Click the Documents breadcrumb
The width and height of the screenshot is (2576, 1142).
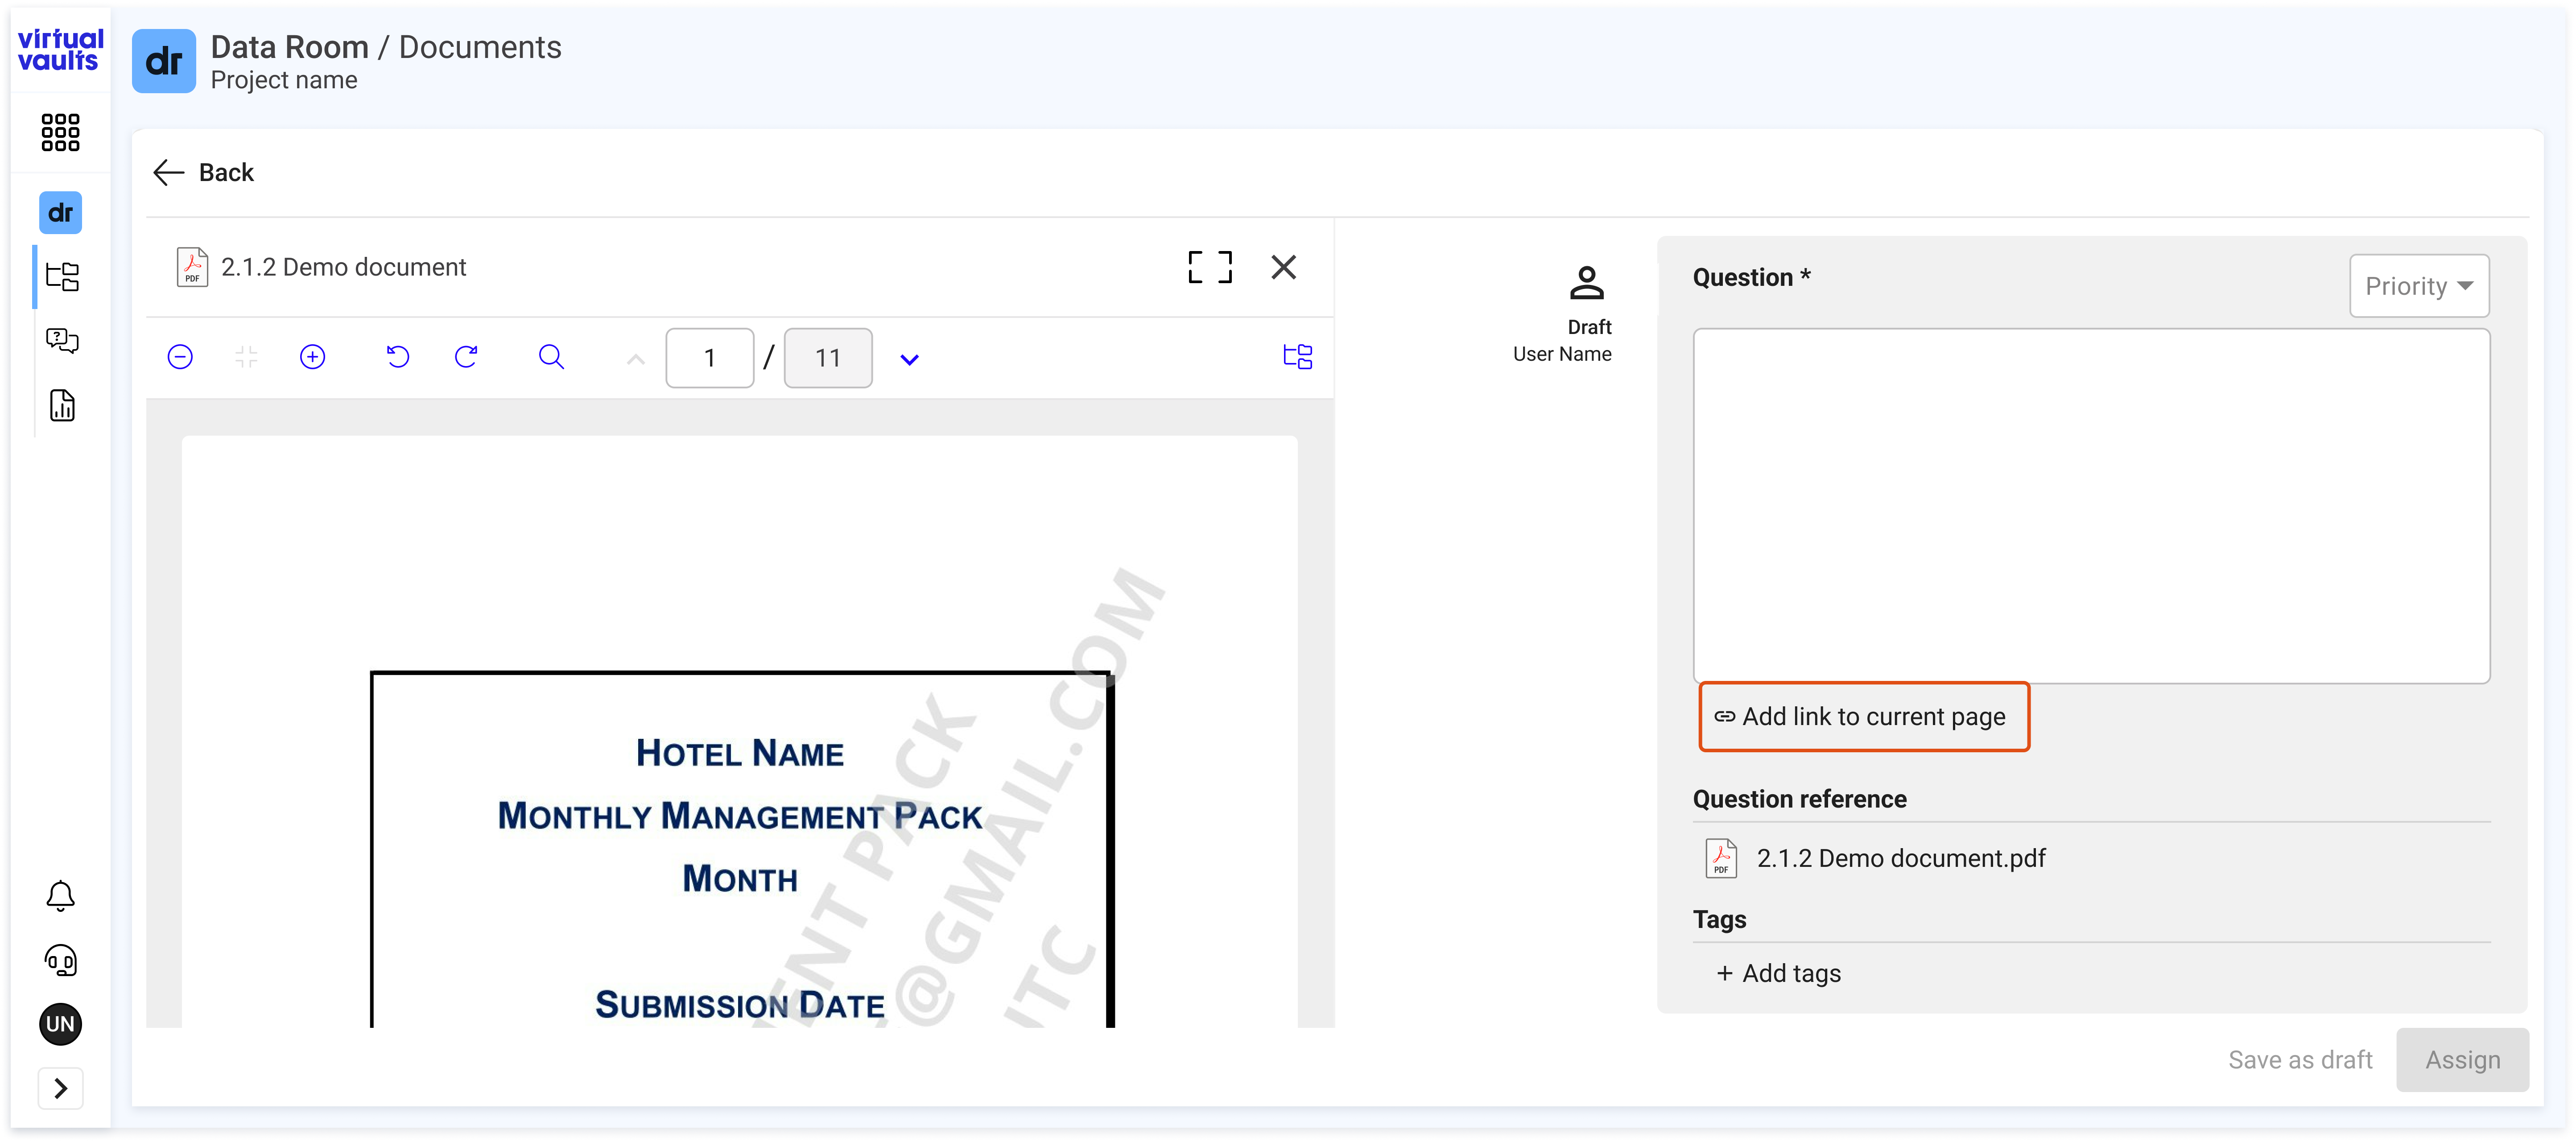[480, 47]
